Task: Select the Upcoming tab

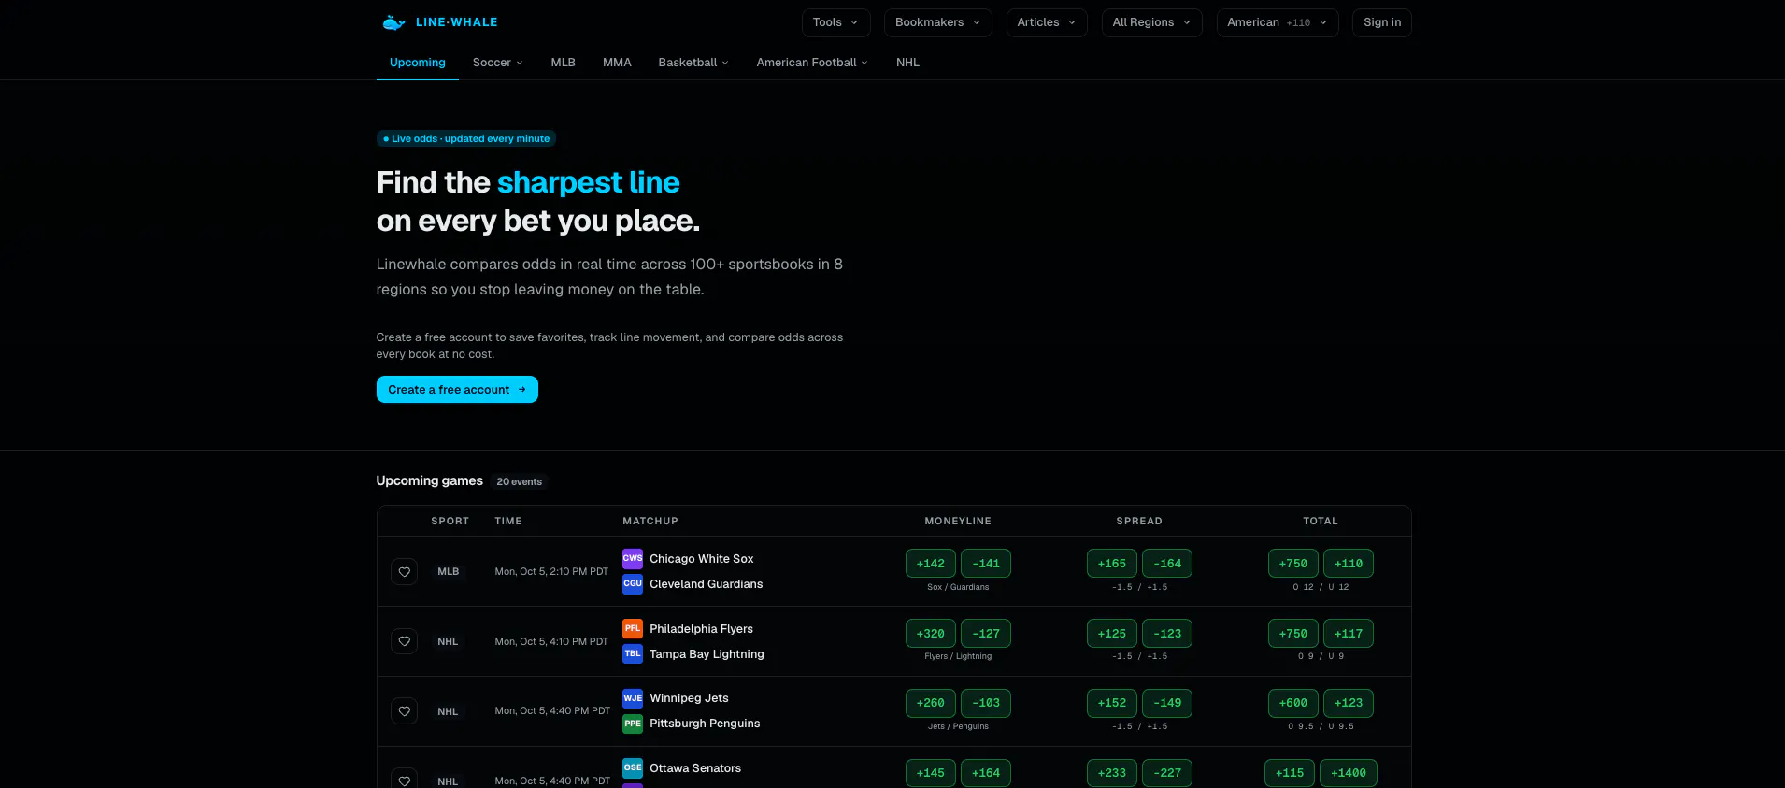Action: click(x=418, y=63)
